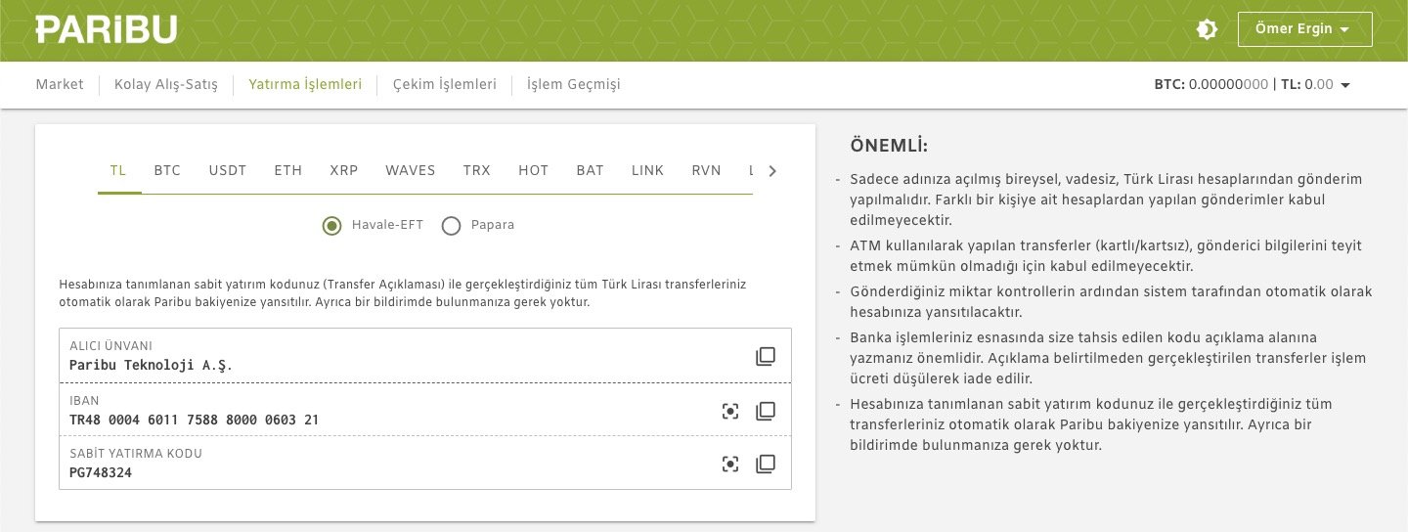Click the BTC balance 0.00000000
The width and height of the screenshot is (1408, 532).
1229,85
